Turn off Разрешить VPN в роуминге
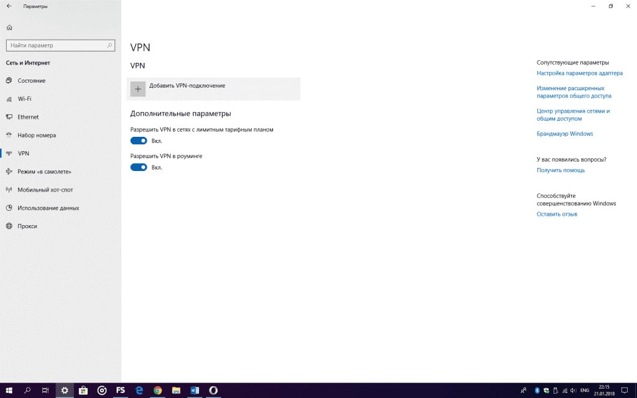 point(138,167)
